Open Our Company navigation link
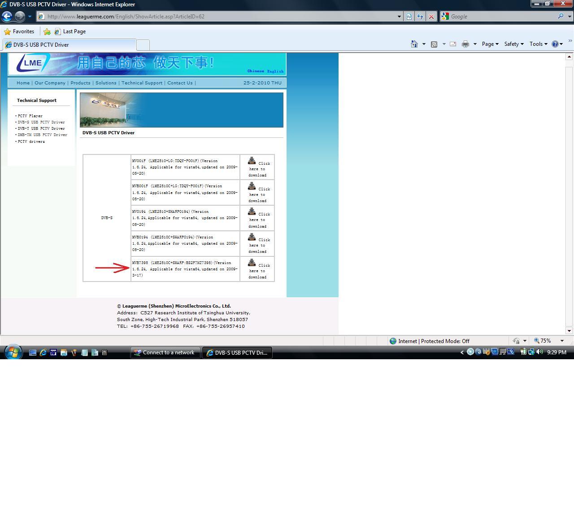574x511 pixels. coord(50,83)
